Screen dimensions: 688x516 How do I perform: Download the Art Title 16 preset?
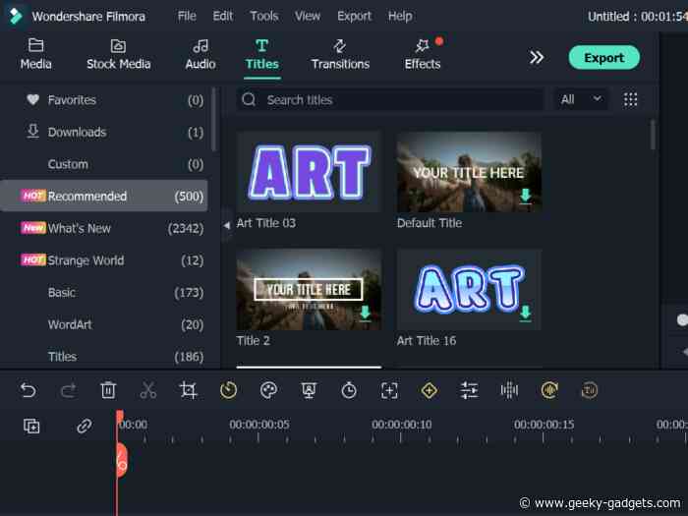(525, 314)
